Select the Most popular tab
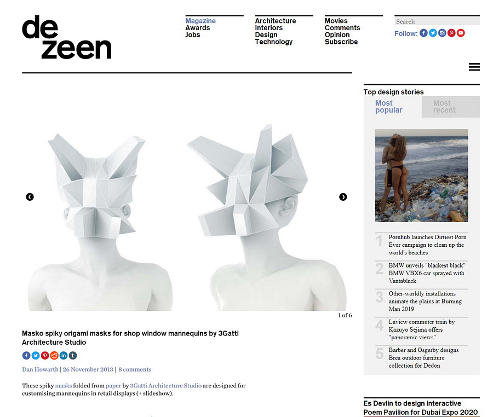 coord(393,107)
